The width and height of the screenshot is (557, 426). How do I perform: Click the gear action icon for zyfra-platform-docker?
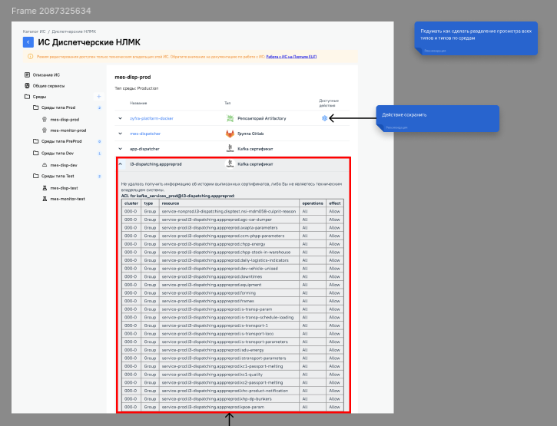coord(324,118)
